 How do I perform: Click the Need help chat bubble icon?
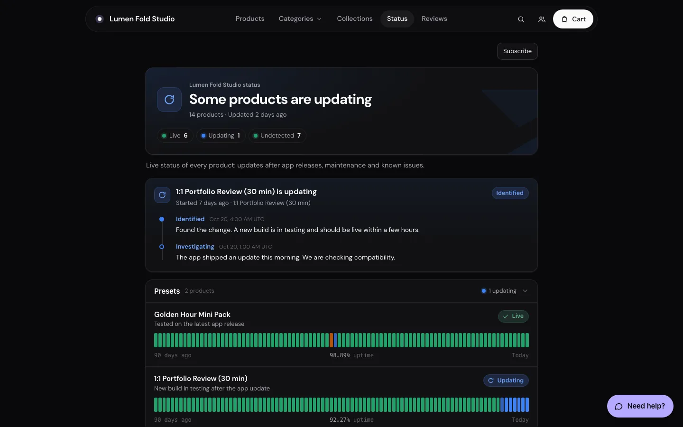(x=618, y=406)
